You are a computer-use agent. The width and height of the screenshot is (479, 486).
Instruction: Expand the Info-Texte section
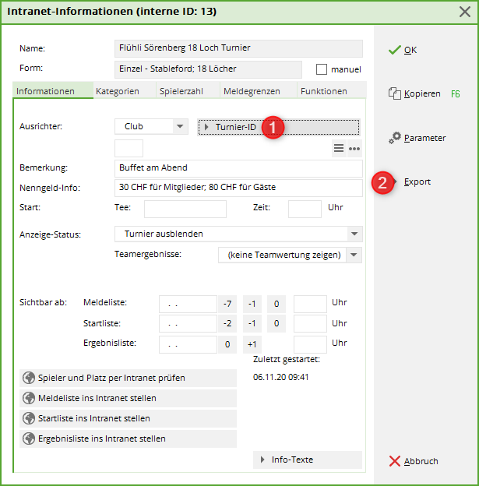[307, 460]
